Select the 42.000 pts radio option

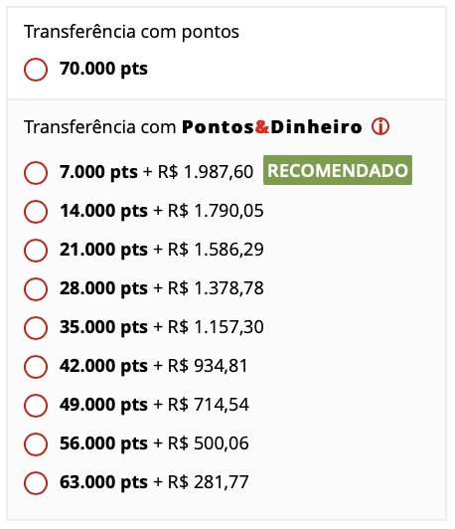tap(36, 366)
